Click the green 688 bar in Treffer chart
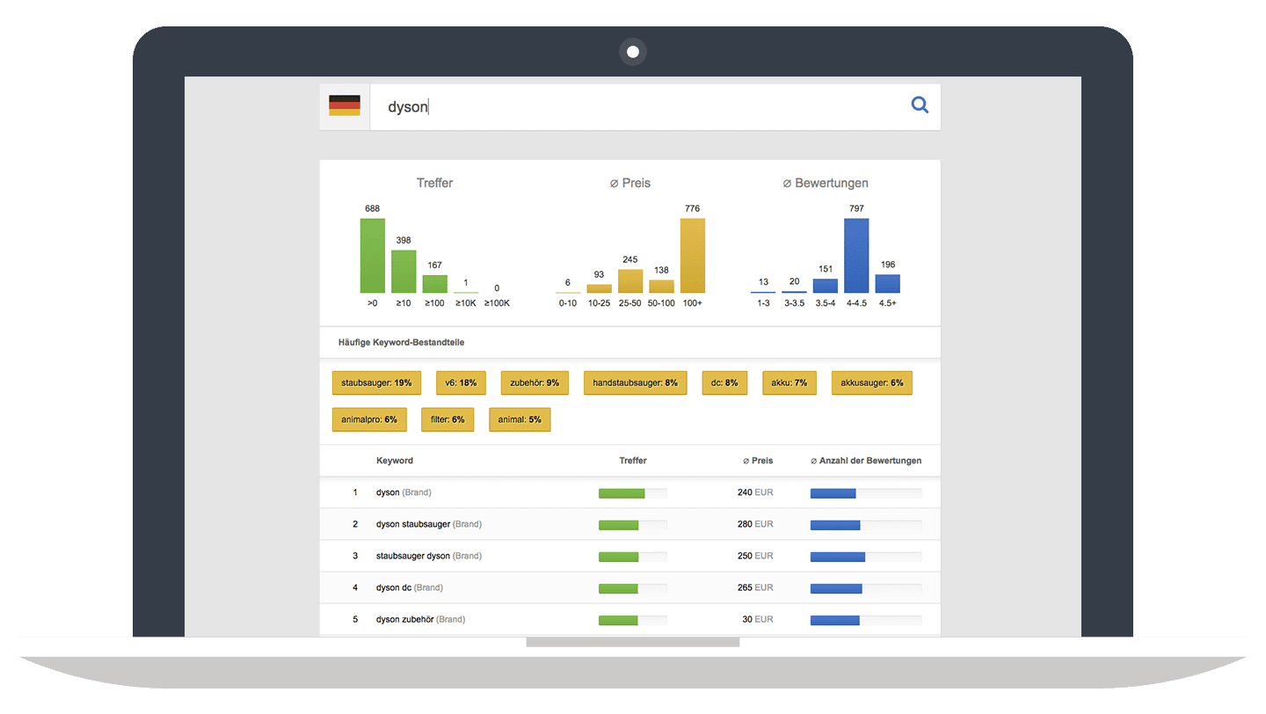This screenshot has height=714, width=1266. (x=373, y=256)
